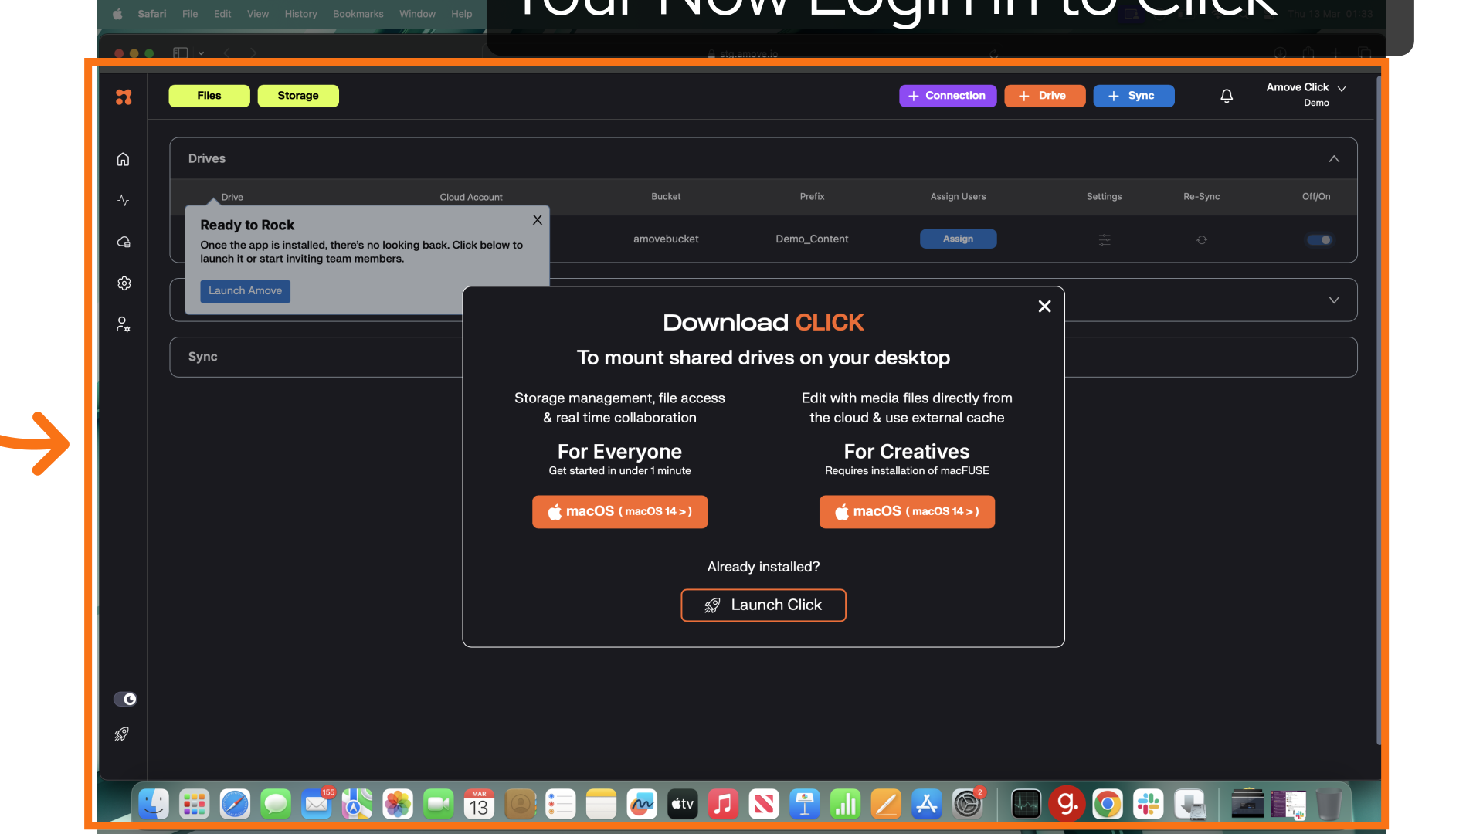1483x834 pixels.
Task: Collapse the Drives panel
Action: click(x=1334, y=158)
